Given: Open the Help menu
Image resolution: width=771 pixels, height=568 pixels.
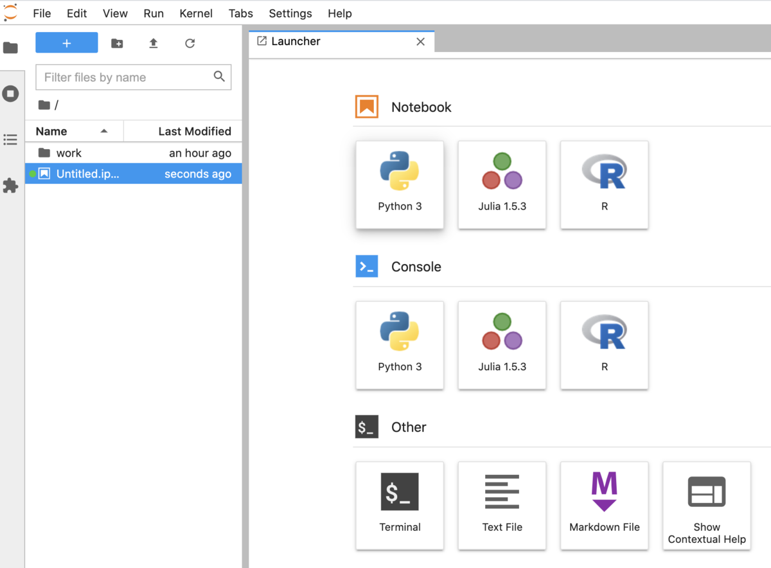Looking at the screenshot, I should [340, 13].
